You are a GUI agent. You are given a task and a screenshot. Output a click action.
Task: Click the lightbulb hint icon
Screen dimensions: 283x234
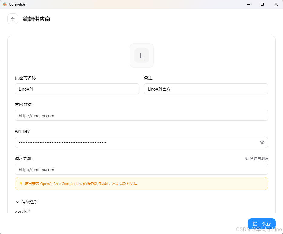point(21,184)
